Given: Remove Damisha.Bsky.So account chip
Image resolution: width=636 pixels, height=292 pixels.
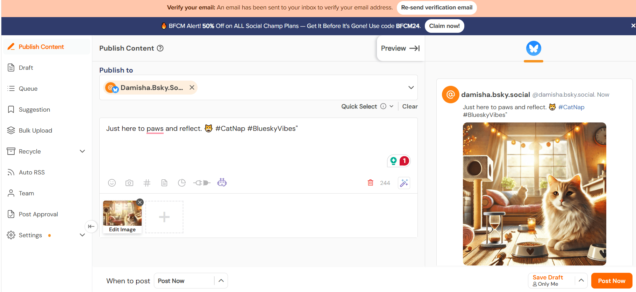Looking at the screenshot, I should pos(192,88).
